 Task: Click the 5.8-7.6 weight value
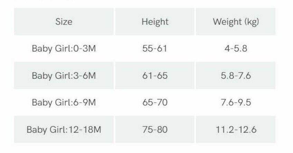click(236, 76)
